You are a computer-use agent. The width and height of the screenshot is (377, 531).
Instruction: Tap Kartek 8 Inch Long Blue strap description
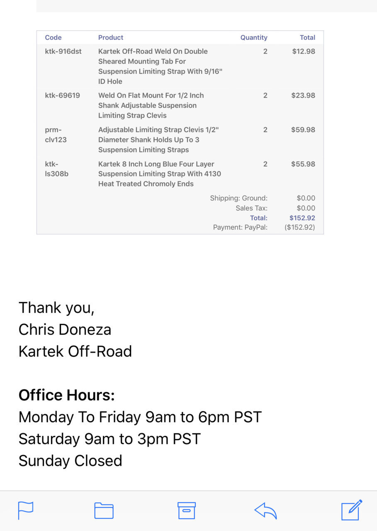(160, 174)
